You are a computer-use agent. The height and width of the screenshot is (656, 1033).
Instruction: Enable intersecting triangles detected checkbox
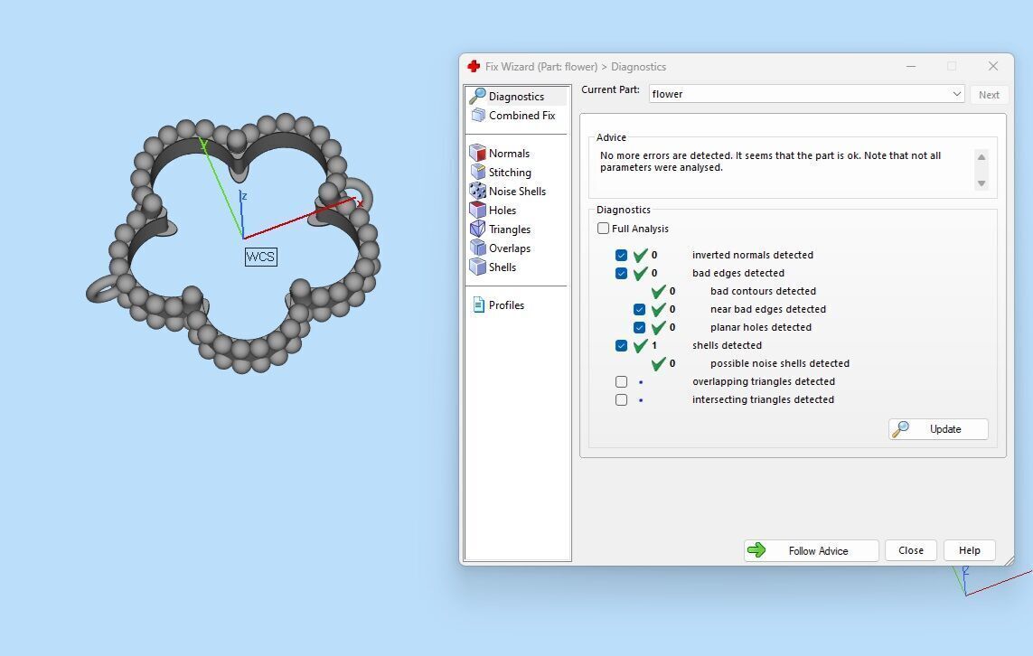pos(621,399)
